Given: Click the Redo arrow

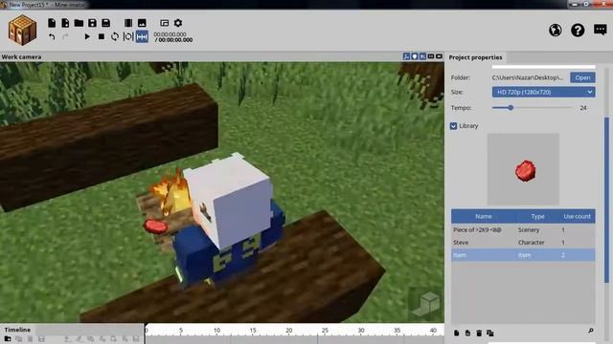Looking at the screenshot, I should (65, 36).
